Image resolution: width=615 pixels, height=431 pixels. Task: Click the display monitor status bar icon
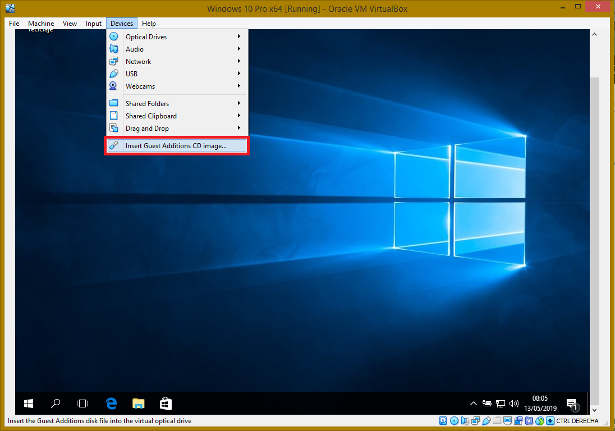tap(507, 421)
